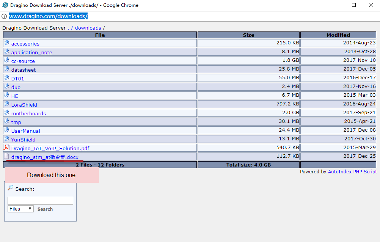Click the folder icon beside HE
Screen dimensions: 380x242
[7, 95]
